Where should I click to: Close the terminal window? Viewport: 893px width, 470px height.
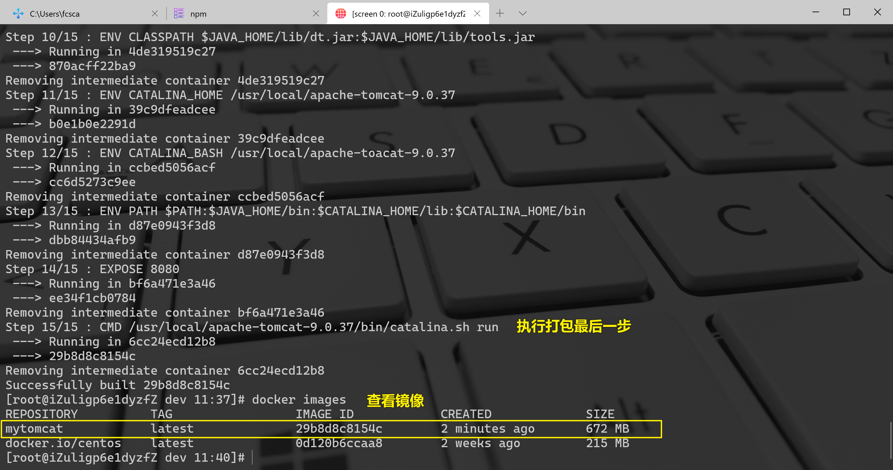877,12
